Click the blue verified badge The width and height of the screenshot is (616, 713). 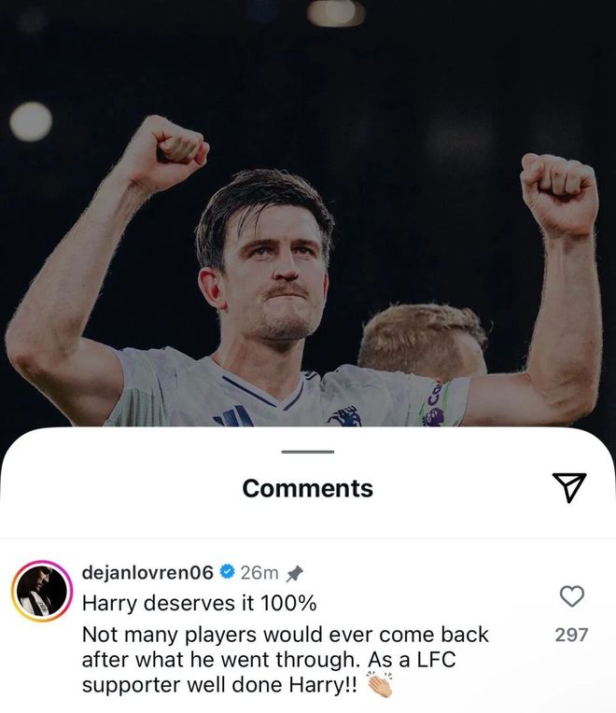coord(227,571)
